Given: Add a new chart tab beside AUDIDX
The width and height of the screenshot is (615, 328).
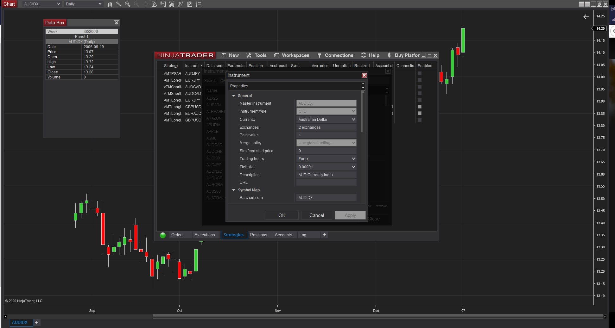Looking at the screenshot, I should (37, 322).
